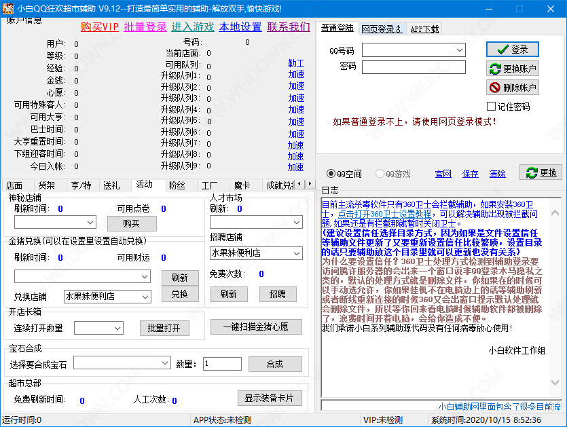Open the 送礼 tab
The image size is (567, 427).
(x=111, y=185)
